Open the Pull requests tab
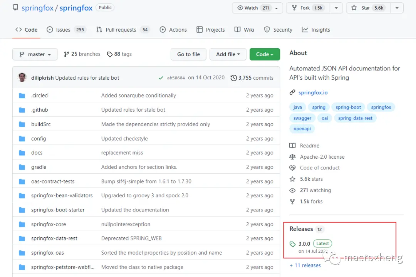Image resolution: width=416 pixels, height=277 pixels. click(122, 30)
